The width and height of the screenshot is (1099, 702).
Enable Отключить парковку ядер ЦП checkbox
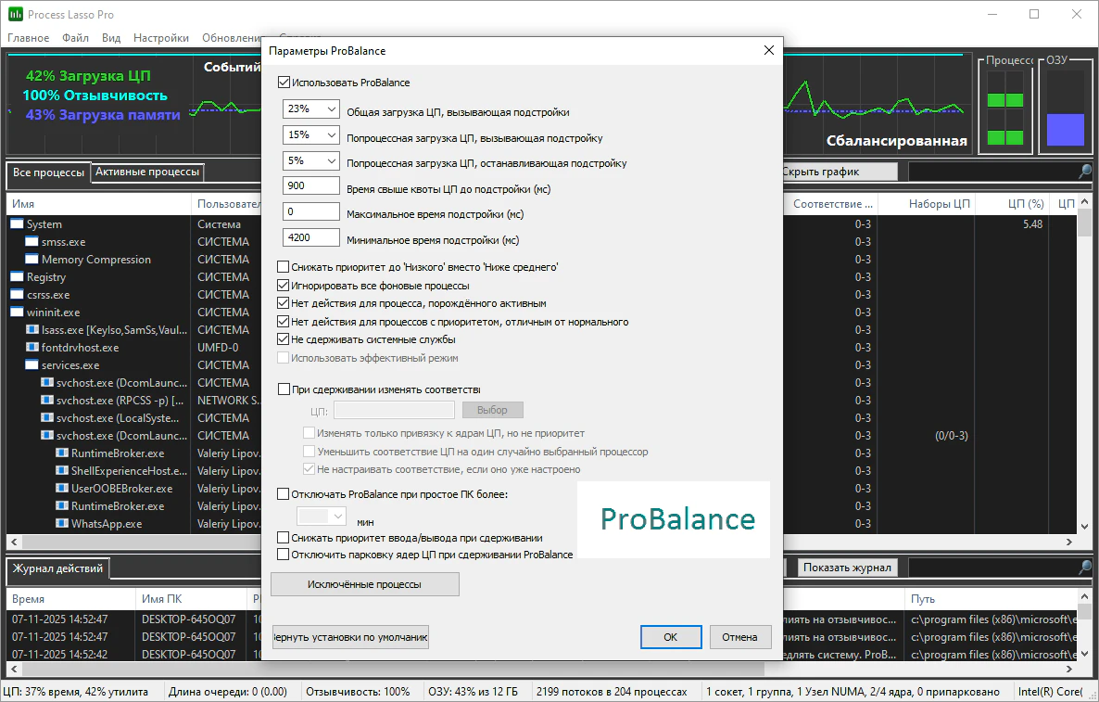pos(284,555)
